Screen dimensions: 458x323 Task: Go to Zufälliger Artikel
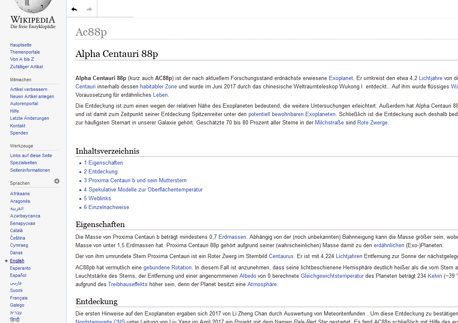pyautogui.click(x=26, y=67)
